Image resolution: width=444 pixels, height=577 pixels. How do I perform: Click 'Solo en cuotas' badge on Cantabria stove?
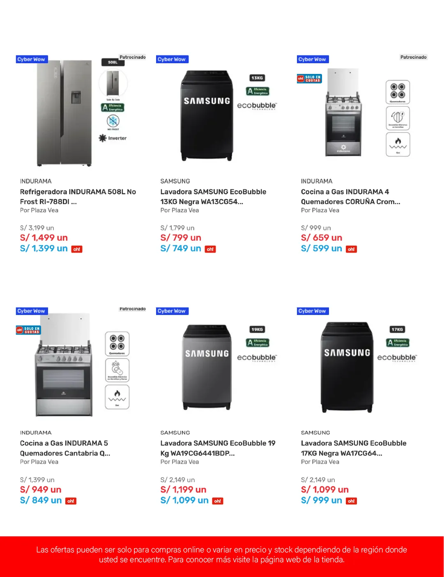click(28, 330)
